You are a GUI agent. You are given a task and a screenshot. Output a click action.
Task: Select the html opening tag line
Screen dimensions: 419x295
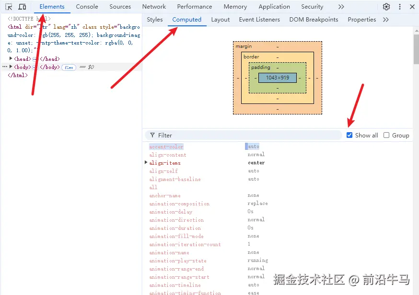click(x=74, y=39)
